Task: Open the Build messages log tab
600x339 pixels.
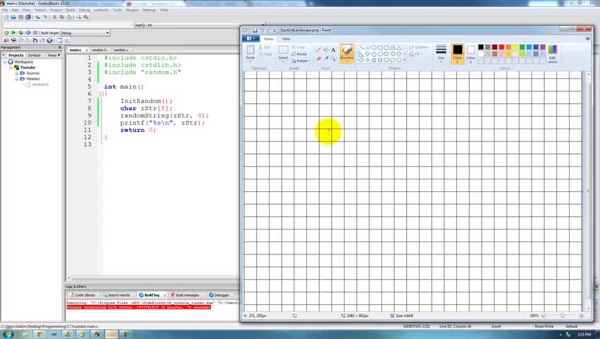Action: pos(185,295)
